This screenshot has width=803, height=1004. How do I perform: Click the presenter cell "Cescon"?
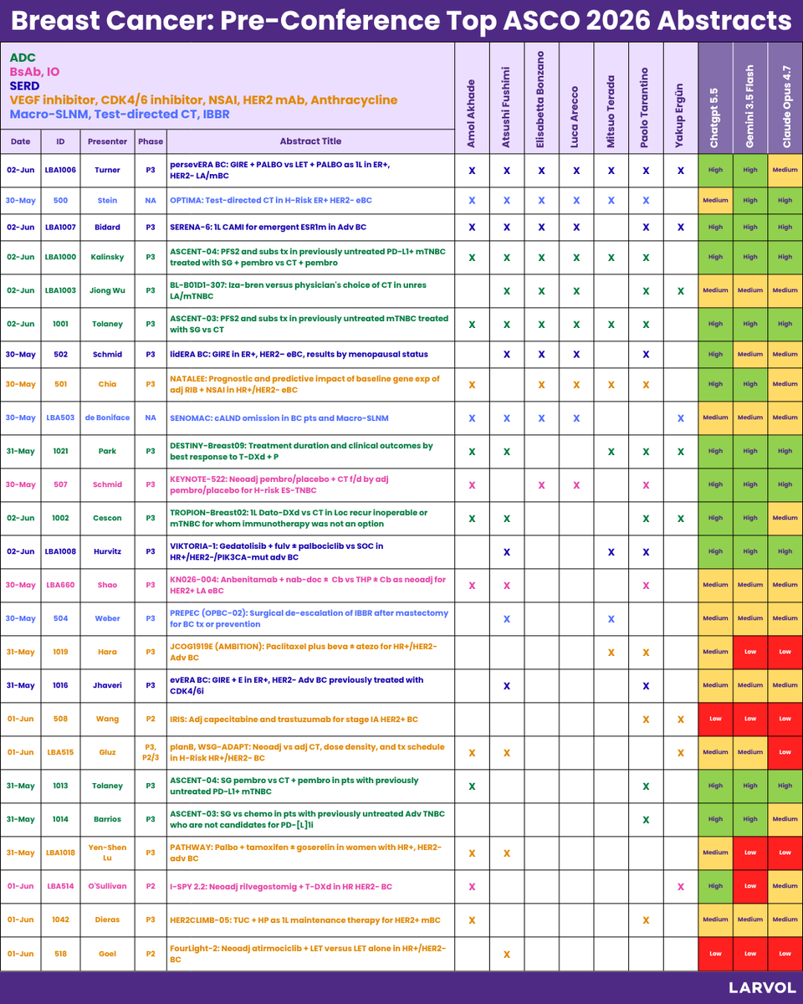(x=108, y=518)
